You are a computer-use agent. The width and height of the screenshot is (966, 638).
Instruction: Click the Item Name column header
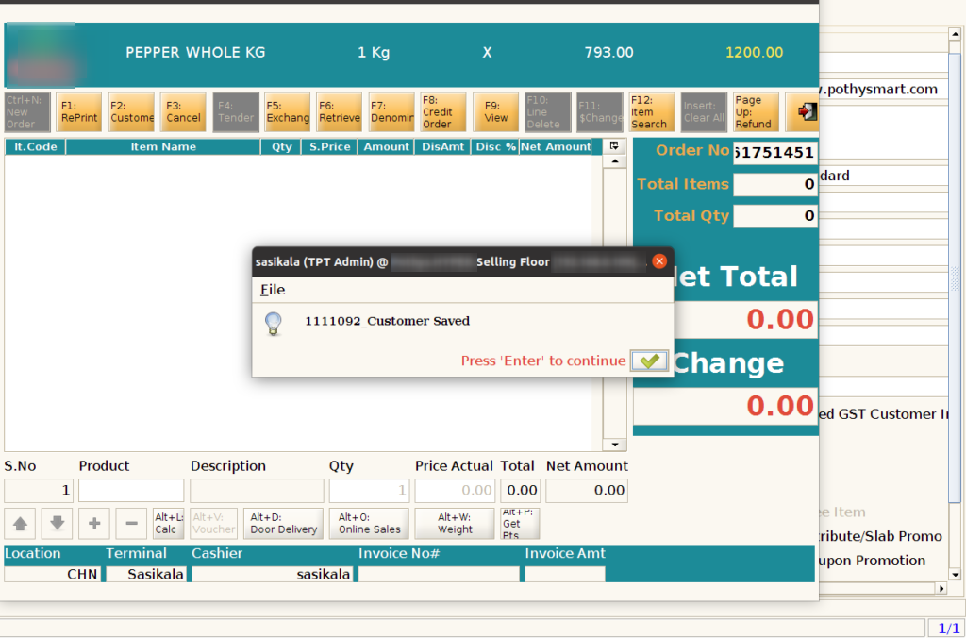163,146
